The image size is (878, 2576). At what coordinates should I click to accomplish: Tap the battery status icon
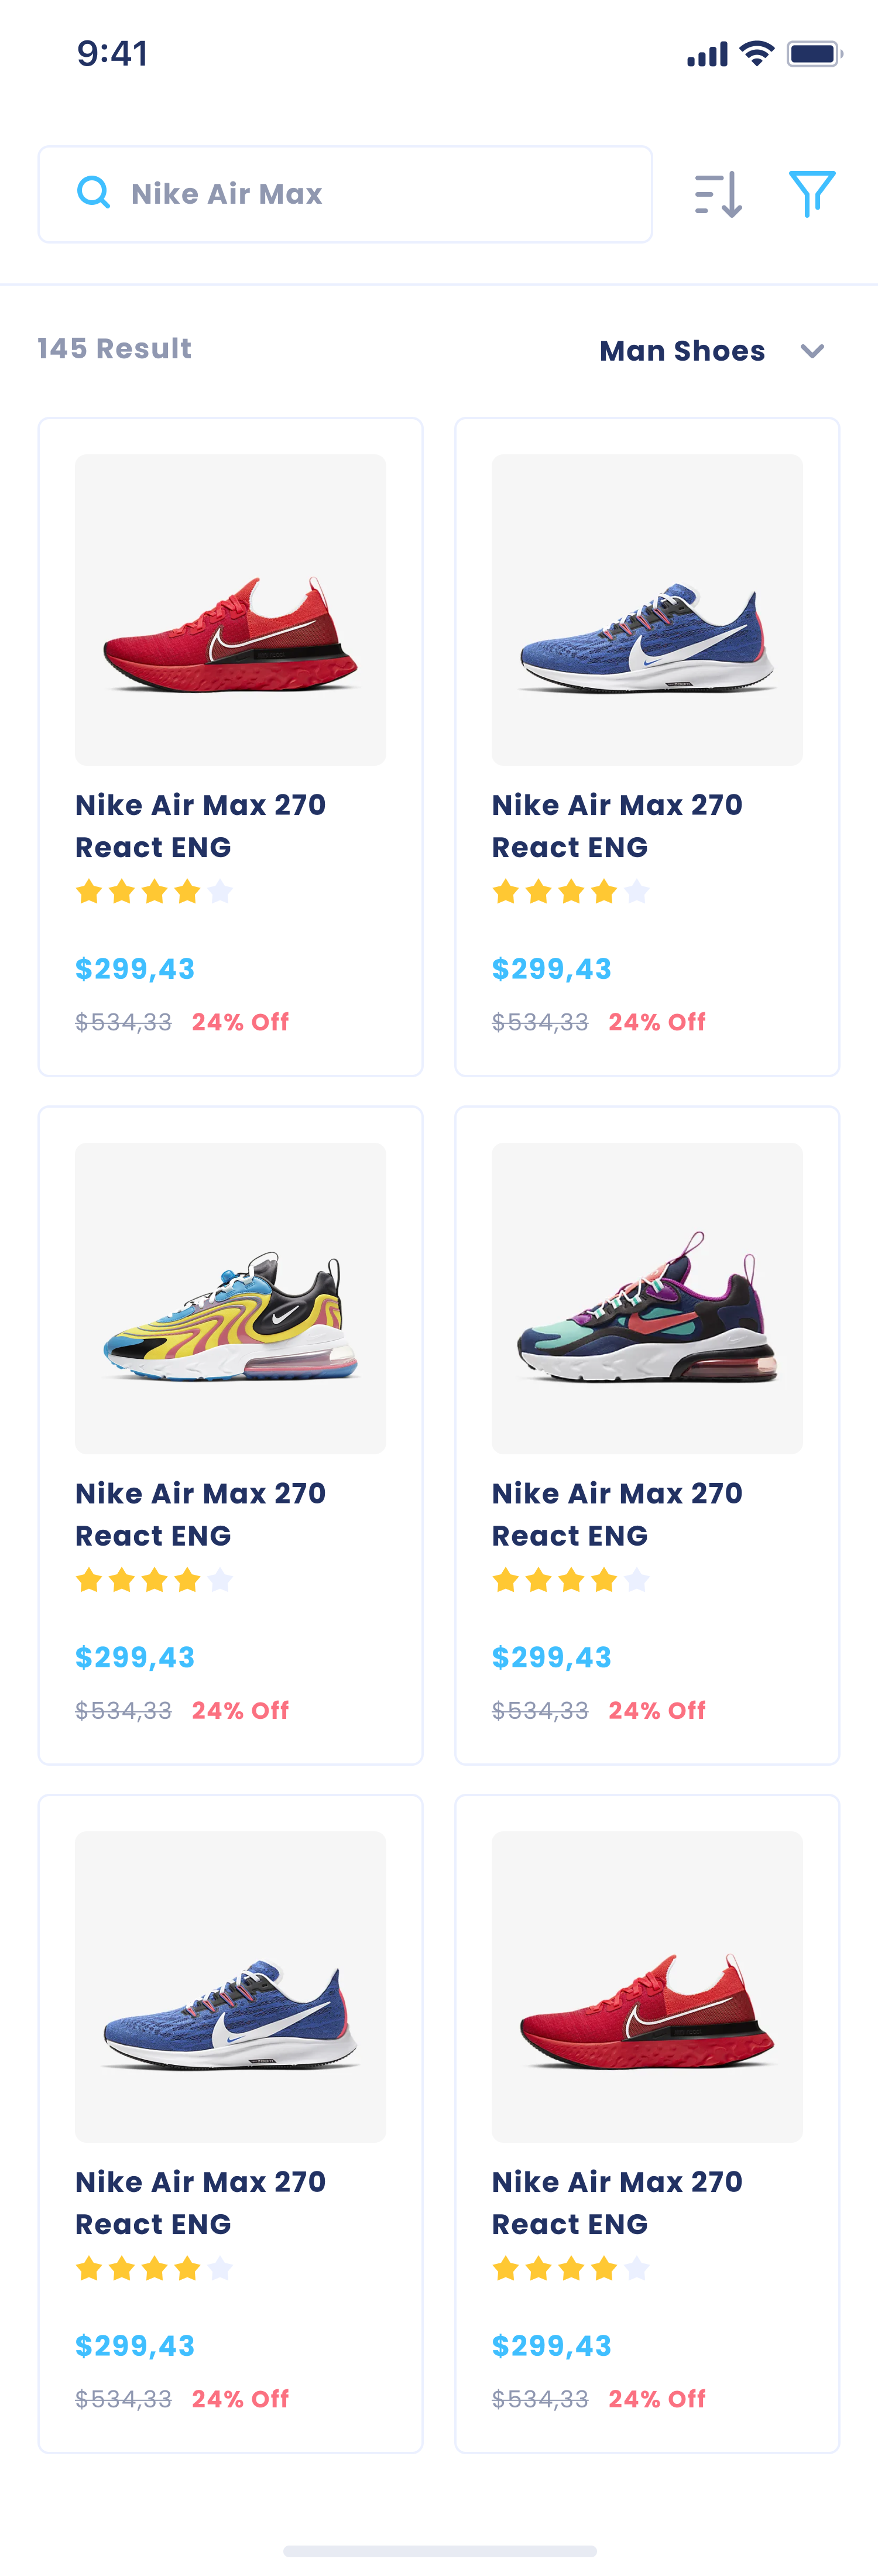point(814,54)
